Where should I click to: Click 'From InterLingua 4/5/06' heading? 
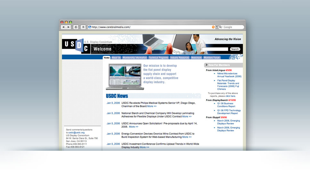(x=219, y=70)
